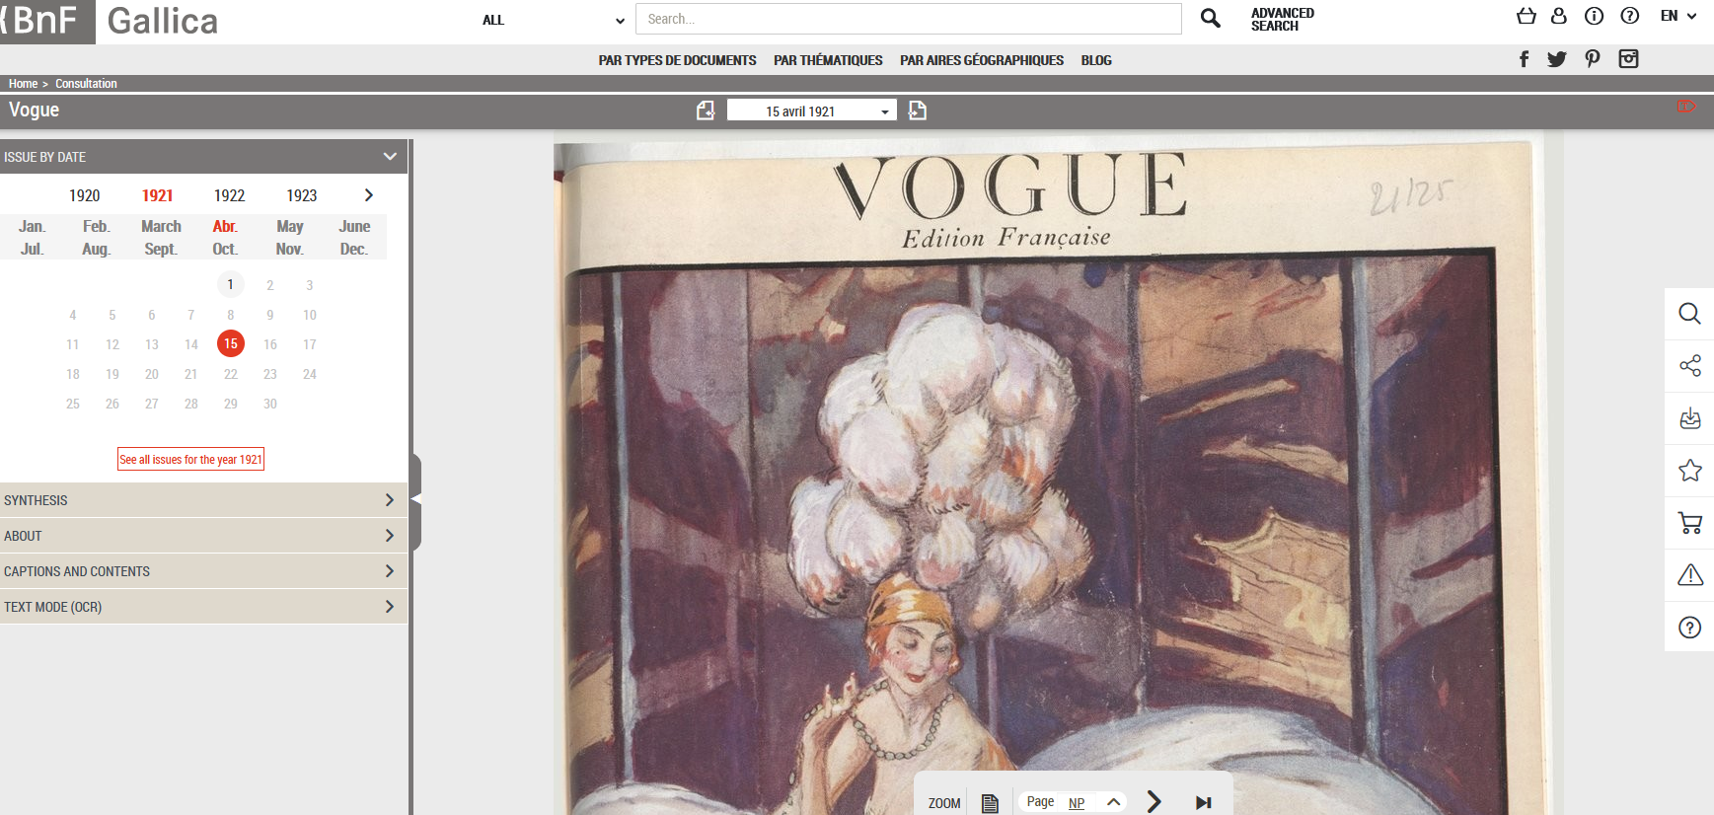Click into the Search field
Screen dimensions: 1714x815
tap(909, 19)
